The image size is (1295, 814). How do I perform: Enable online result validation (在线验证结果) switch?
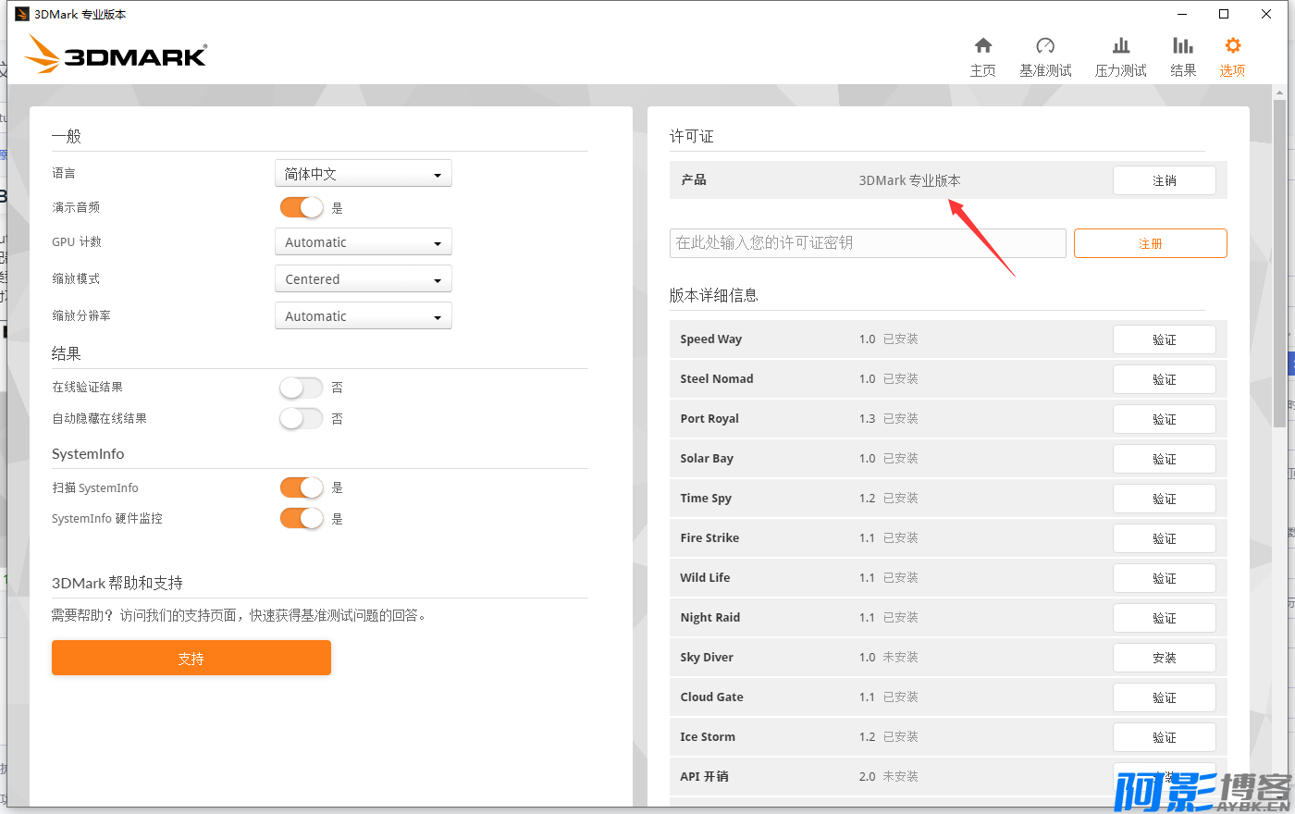click(302, 387)
